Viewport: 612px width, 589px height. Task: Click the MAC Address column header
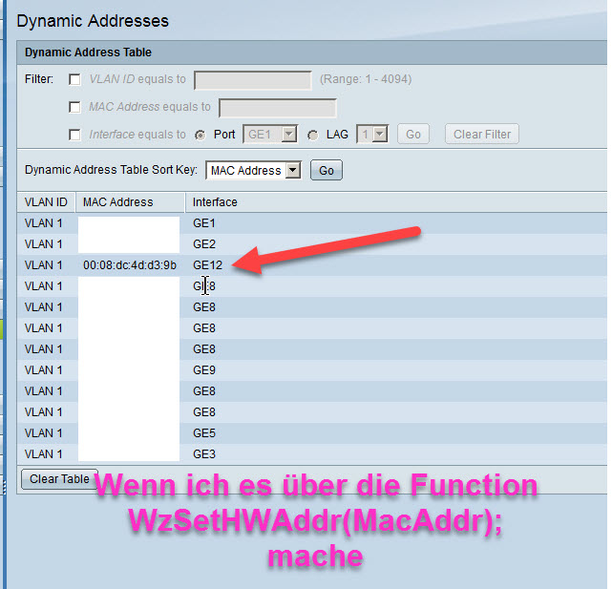[x=117, y=202]
